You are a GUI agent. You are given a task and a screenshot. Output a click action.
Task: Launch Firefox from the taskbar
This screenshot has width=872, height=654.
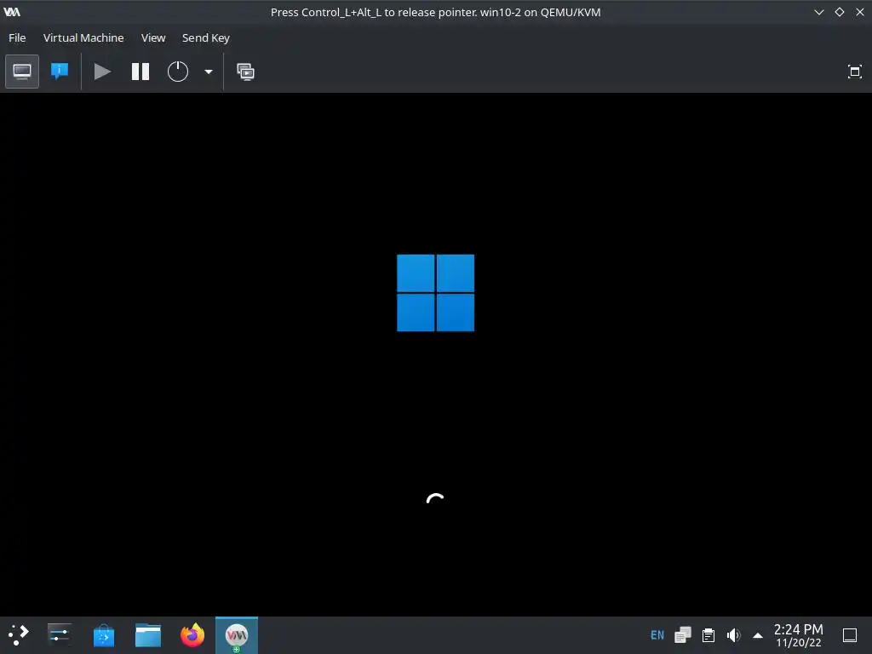pyautogui.click(x=192, y=635)
